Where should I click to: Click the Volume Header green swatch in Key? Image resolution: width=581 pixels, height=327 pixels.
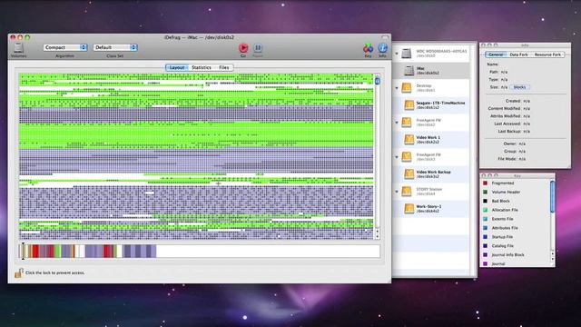[485, 192]
